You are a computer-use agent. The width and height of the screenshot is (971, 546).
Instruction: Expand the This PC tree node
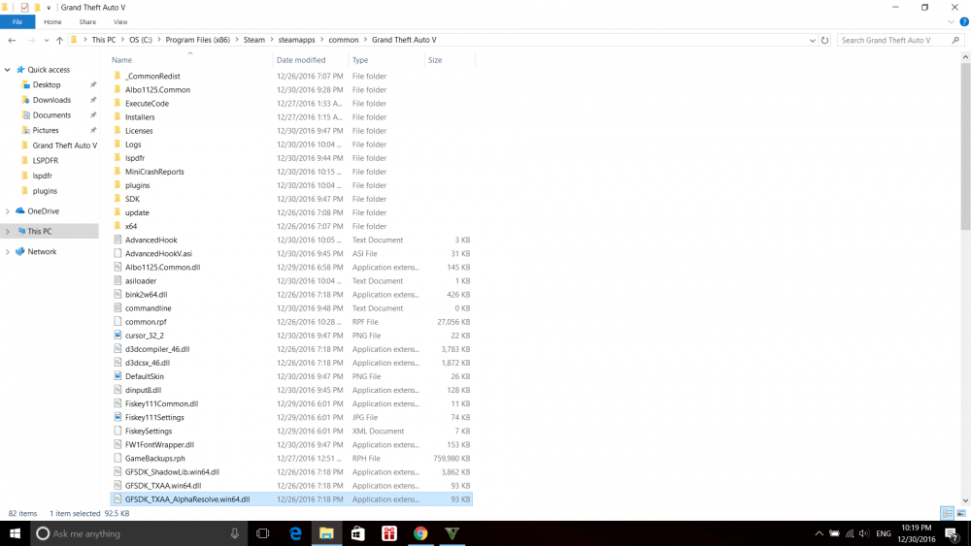pyautogui.click(x=8, y=231)
